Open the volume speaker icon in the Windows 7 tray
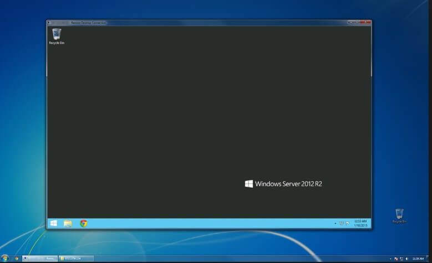The height and width of the screenshot is (263, 432). click(x=406, y=259)
